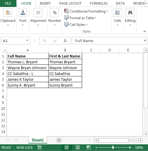Switch to the FORMULAS tab

coord(99,3)
